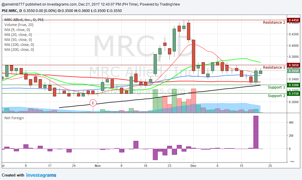The image size is (302, 180).
Task: Click the 'Dec' date label on time axis
Action: point(193,166)
